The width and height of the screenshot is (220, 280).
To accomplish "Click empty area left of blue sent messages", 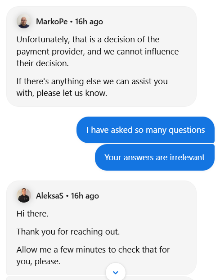I will pos(39,143).
